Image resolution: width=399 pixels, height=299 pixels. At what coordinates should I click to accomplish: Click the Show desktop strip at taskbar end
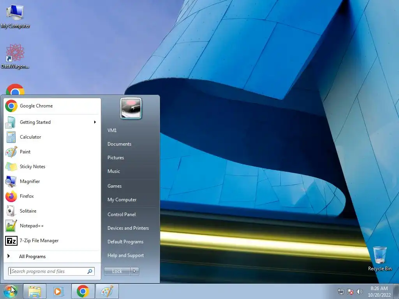[396, 291]
